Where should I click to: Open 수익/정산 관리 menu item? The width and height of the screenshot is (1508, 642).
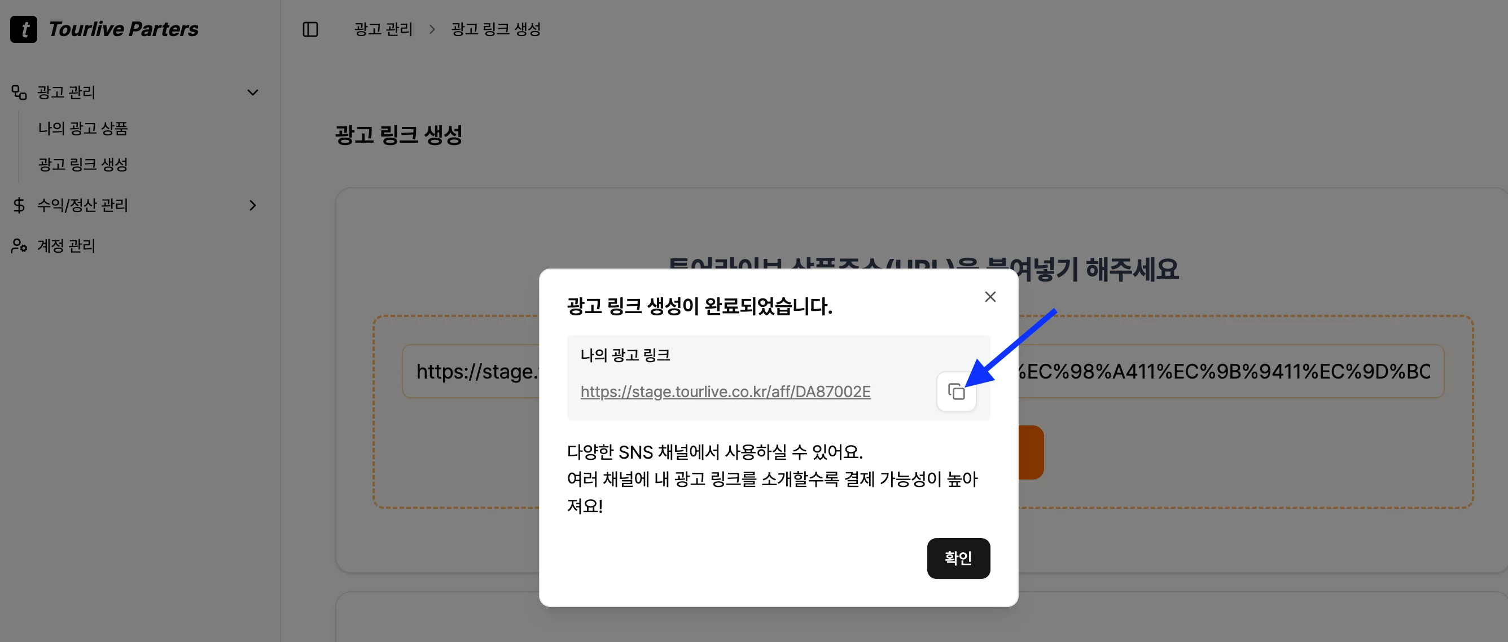82,205
